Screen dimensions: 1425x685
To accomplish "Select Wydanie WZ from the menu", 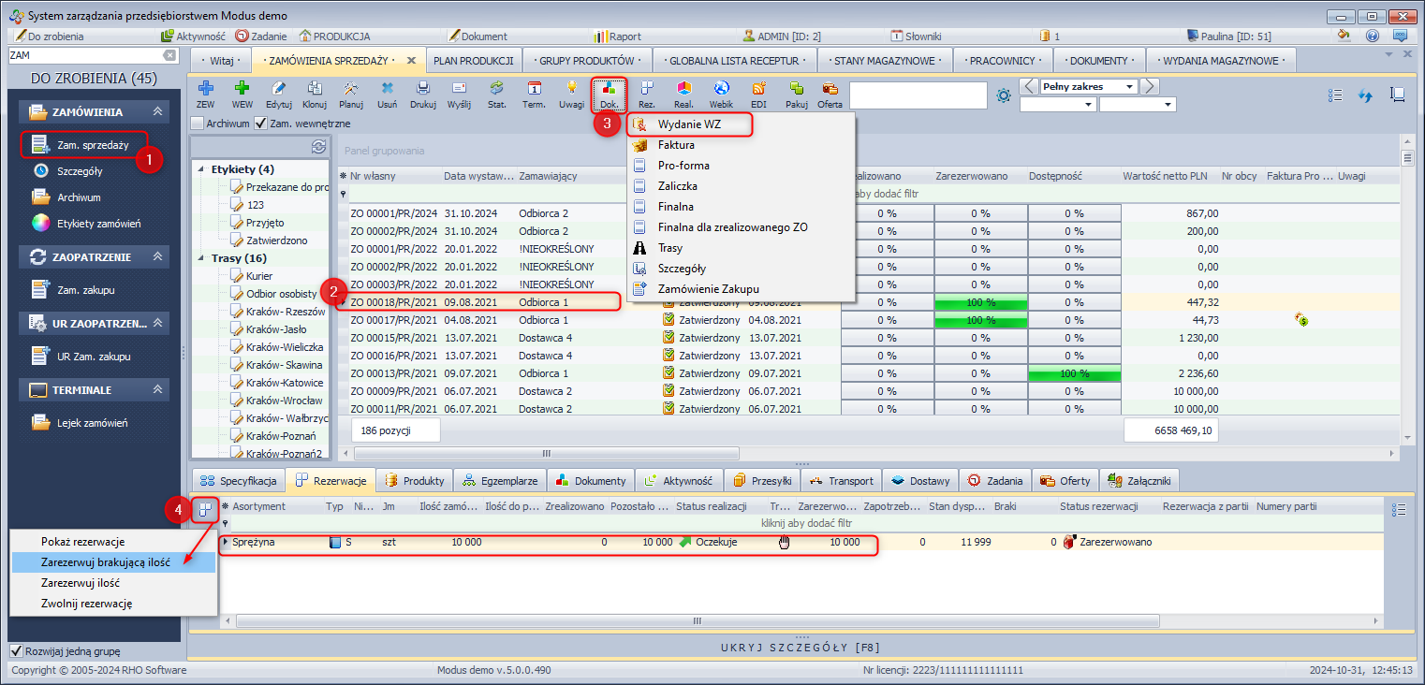I will [689, 124].
